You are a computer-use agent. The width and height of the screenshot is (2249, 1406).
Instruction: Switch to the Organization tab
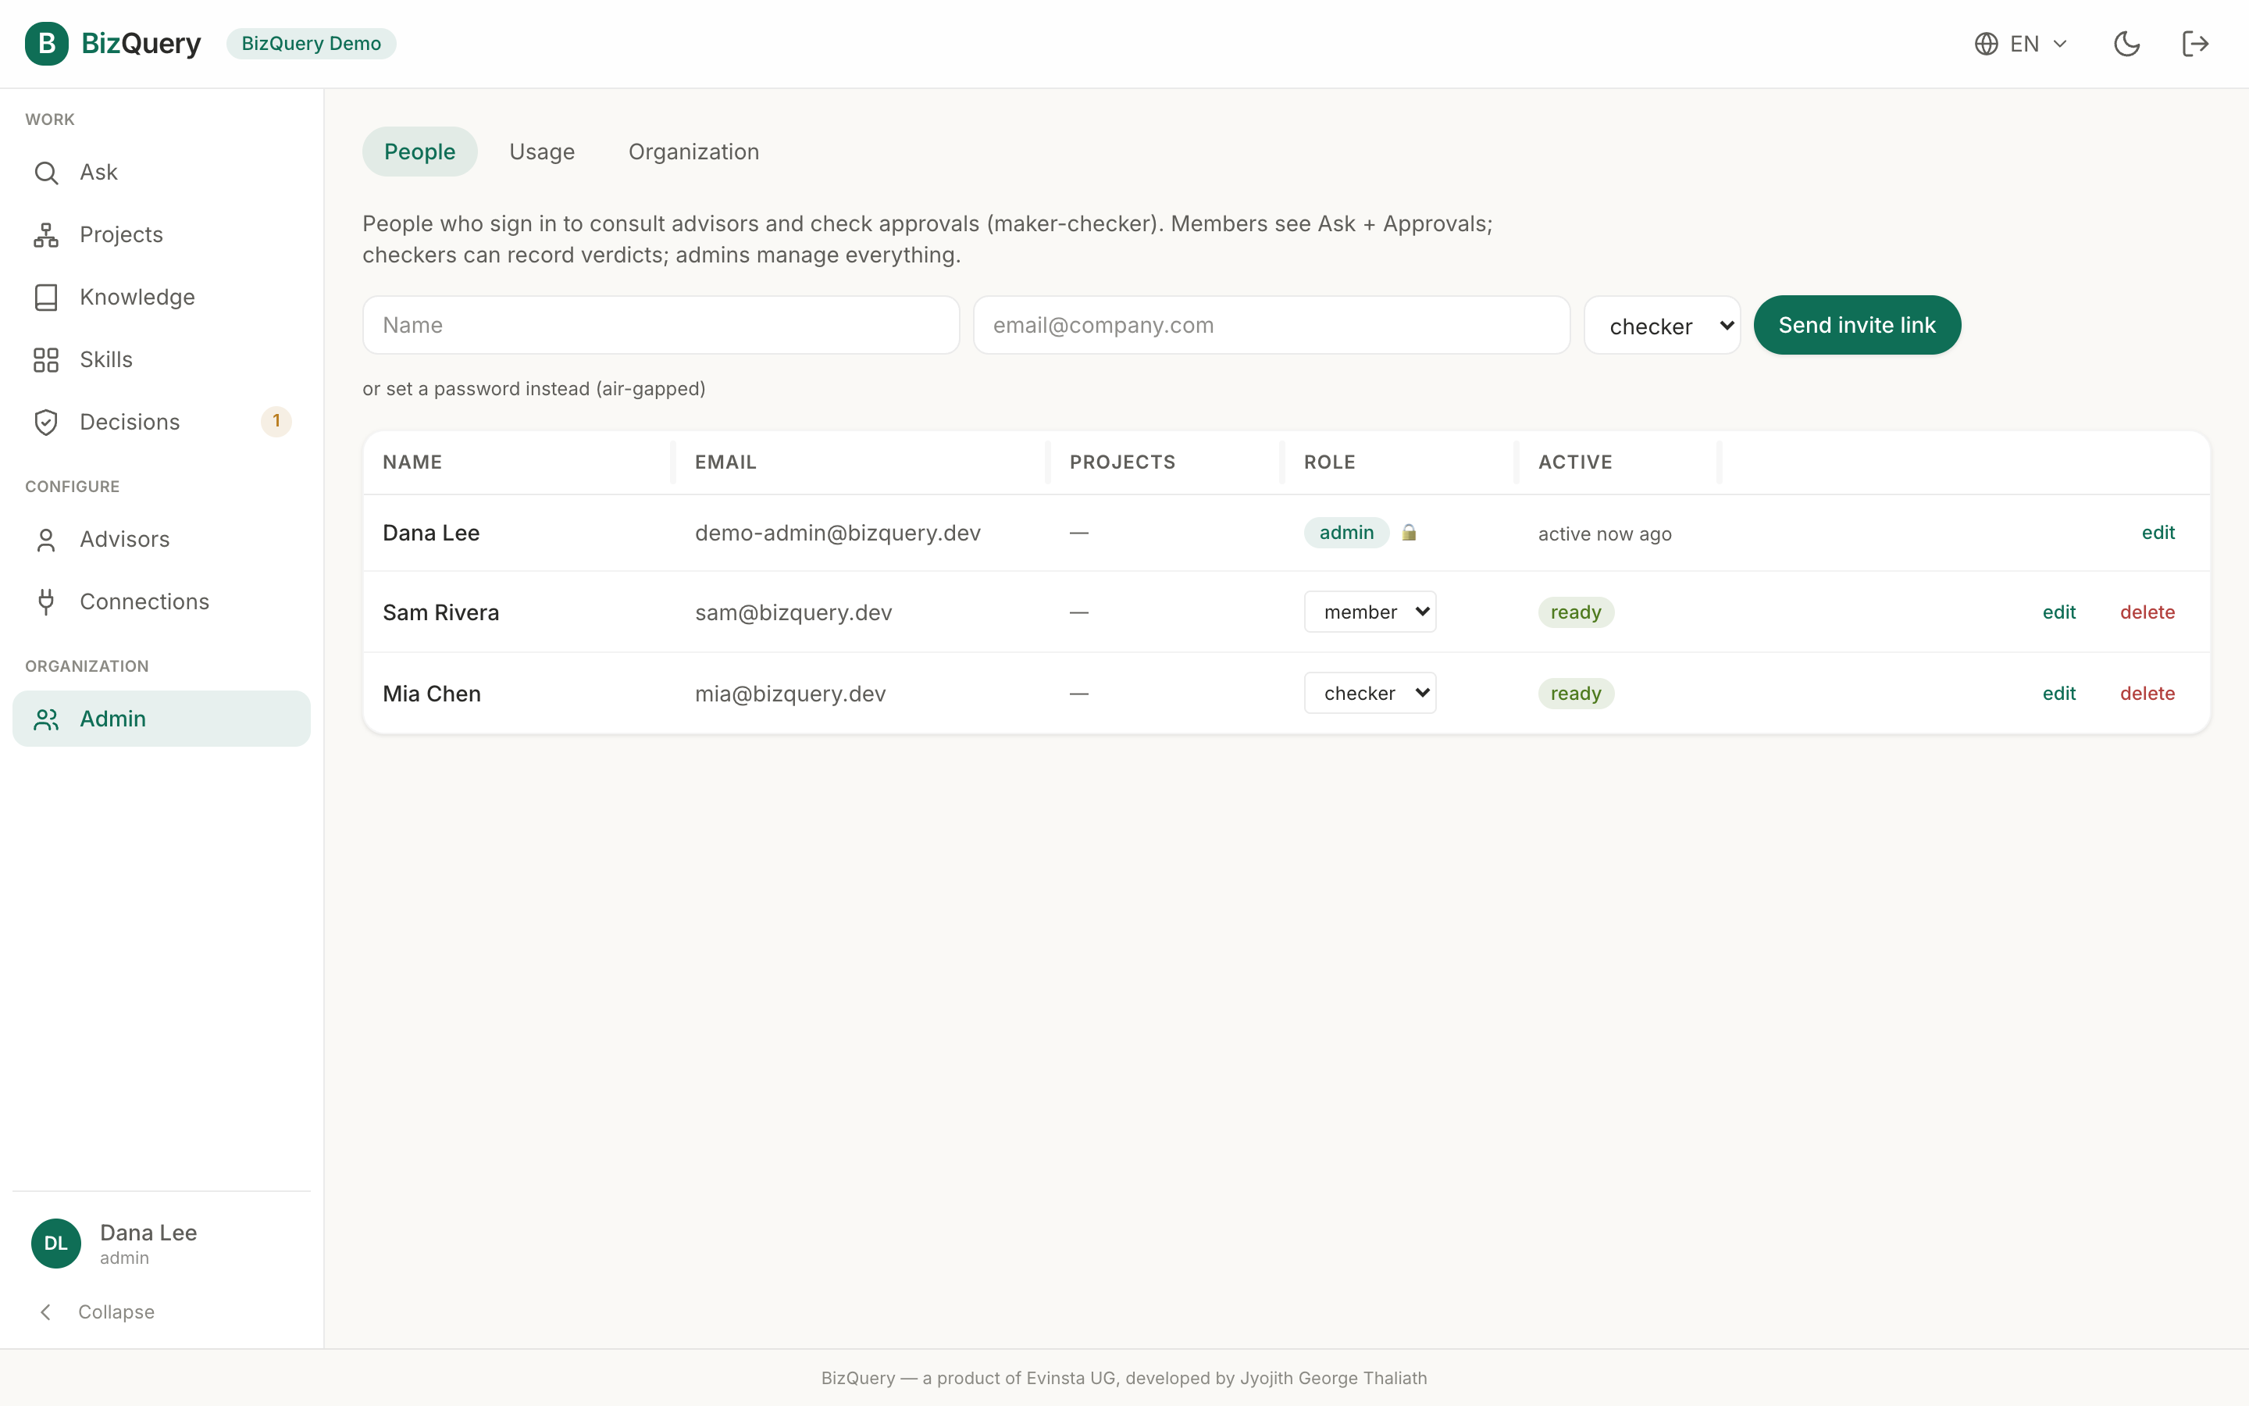pyautogui.click(x=693, y=152)
